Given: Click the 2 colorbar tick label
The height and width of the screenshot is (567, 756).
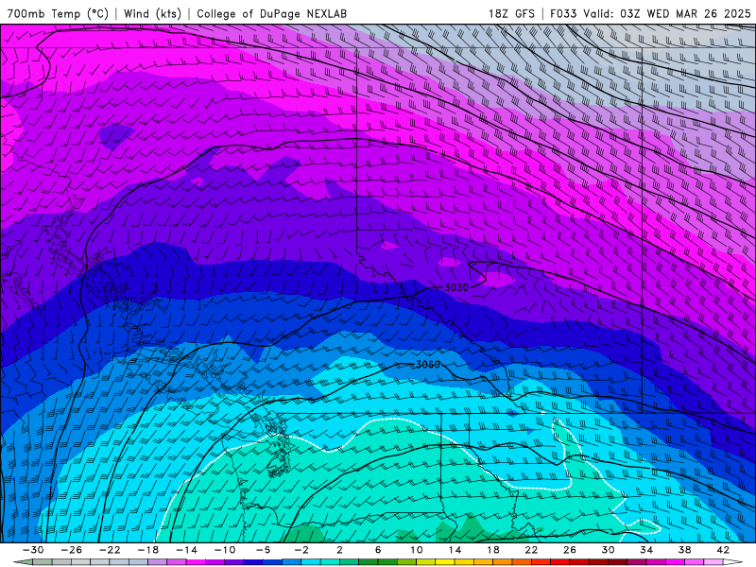Looking at the screenshot, I should 339,550.
